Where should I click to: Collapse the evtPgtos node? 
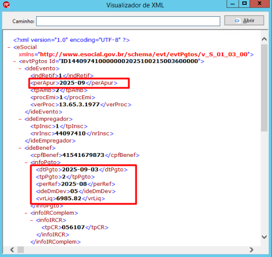tap(14, 62)
